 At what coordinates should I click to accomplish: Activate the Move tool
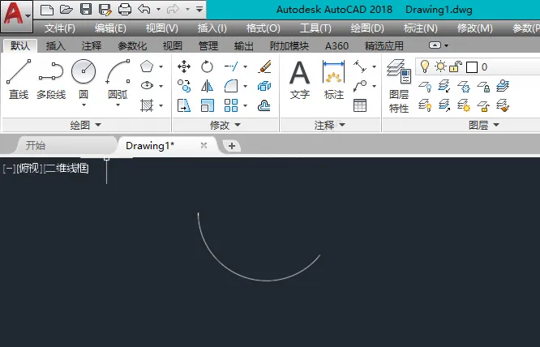(x=184, y=66)
